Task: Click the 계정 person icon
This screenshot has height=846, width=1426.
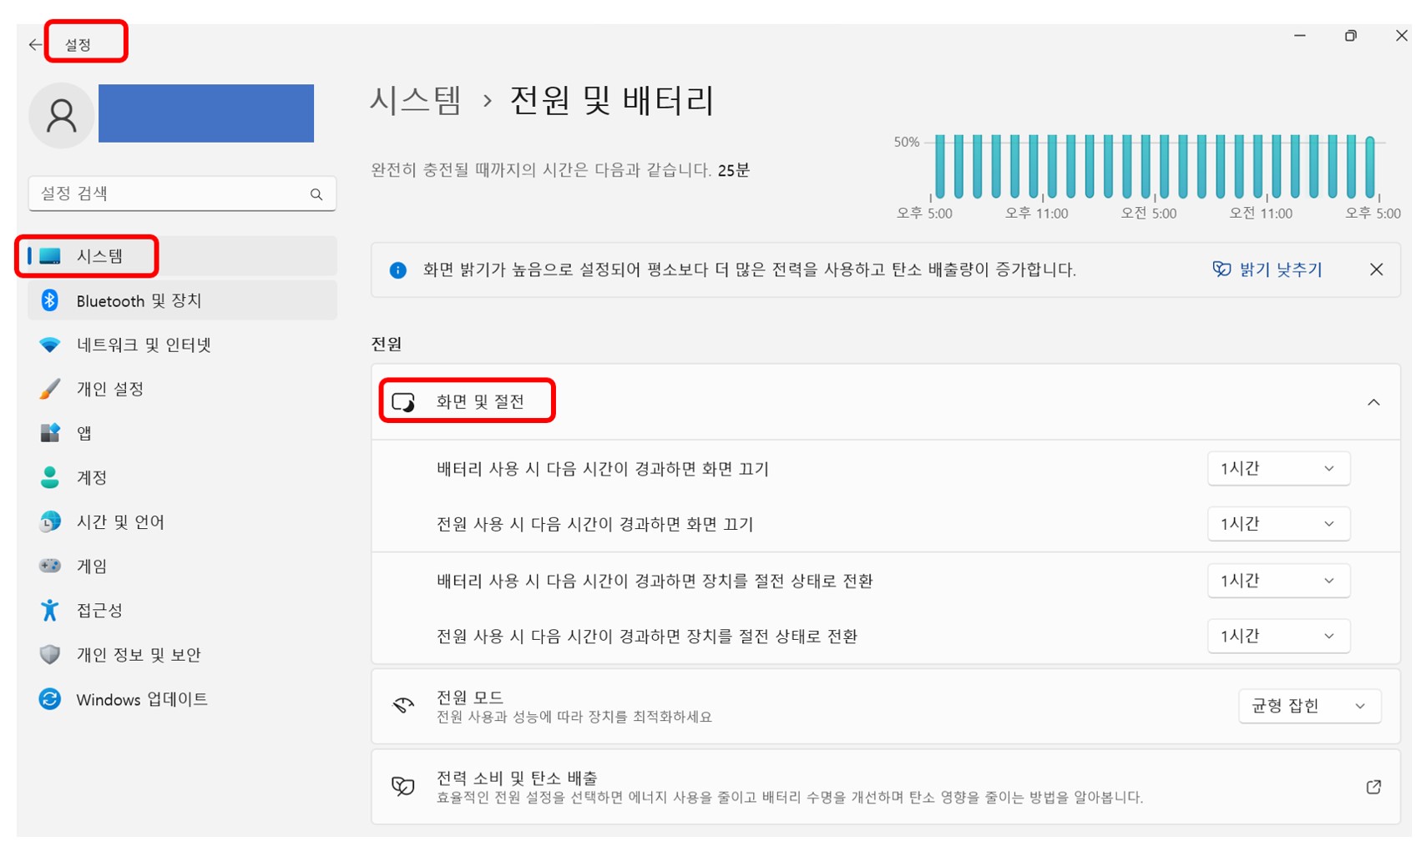Action: [x=50, y=477]
